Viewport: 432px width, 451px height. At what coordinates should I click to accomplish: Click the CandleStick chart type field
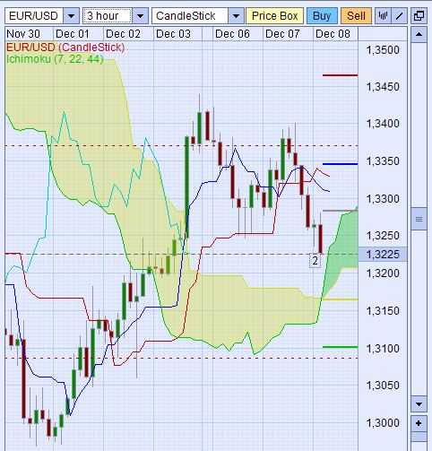(x=190, y=16)
